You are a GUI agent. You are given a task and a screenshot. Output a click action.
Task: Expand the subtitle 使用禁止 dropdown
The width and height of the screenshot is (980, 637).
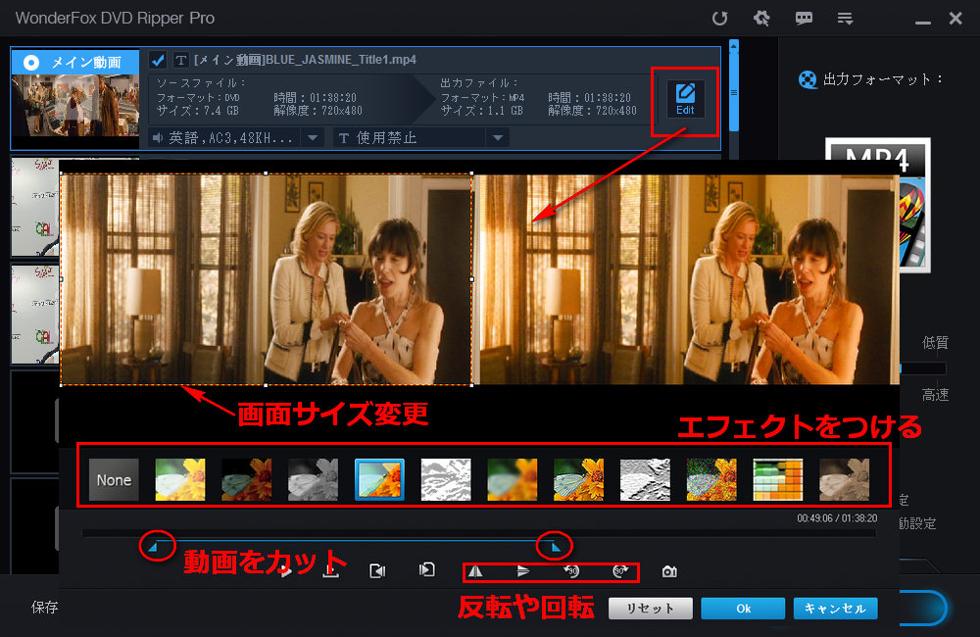pos(498,137)
